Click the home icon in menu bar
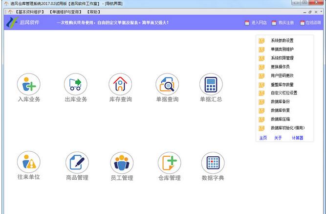This screenshot has height=214, width=326. [10, 12]
